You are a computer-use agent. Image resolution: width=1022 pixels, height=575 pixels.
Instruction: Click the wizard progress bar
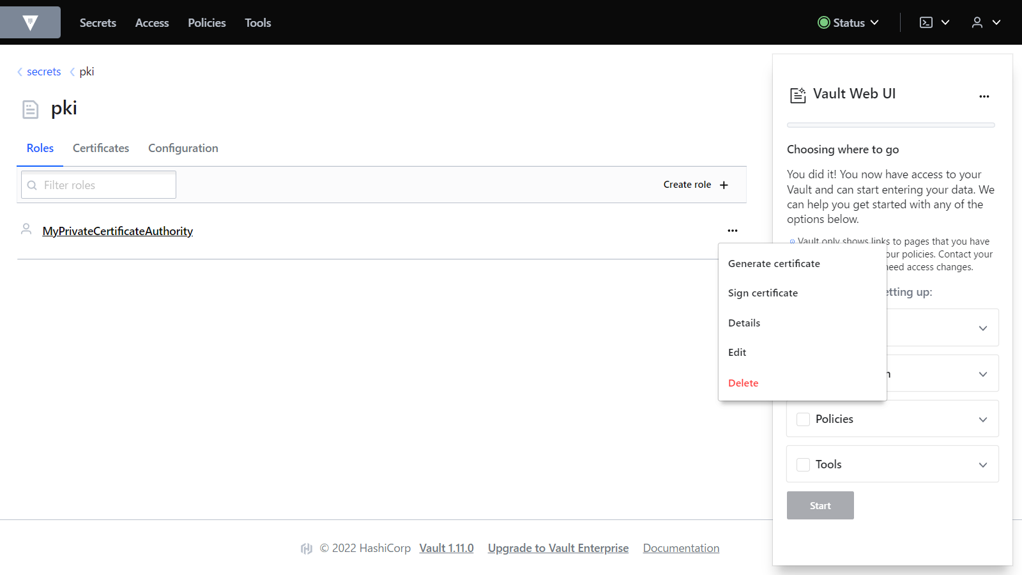[890, 125]
